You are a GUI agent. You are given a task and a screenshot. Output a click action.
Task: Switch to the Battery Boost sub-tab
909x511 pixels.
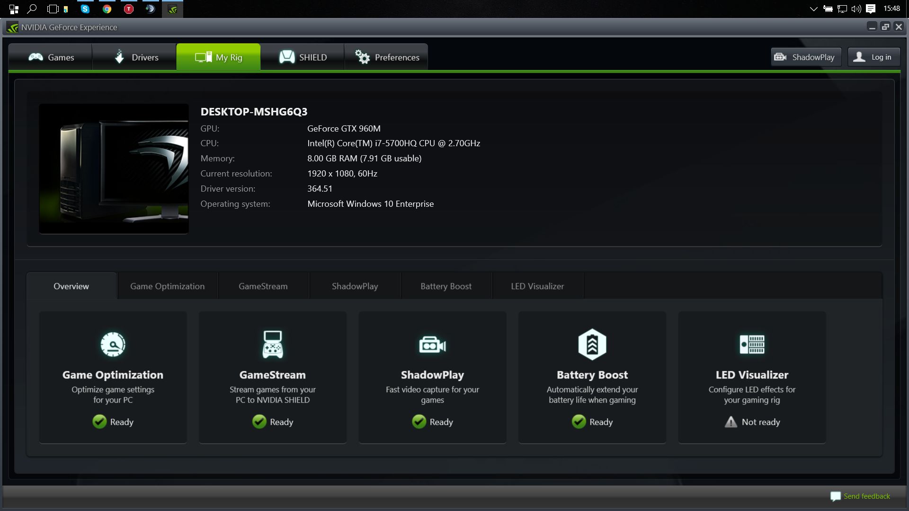coord(446,286)
